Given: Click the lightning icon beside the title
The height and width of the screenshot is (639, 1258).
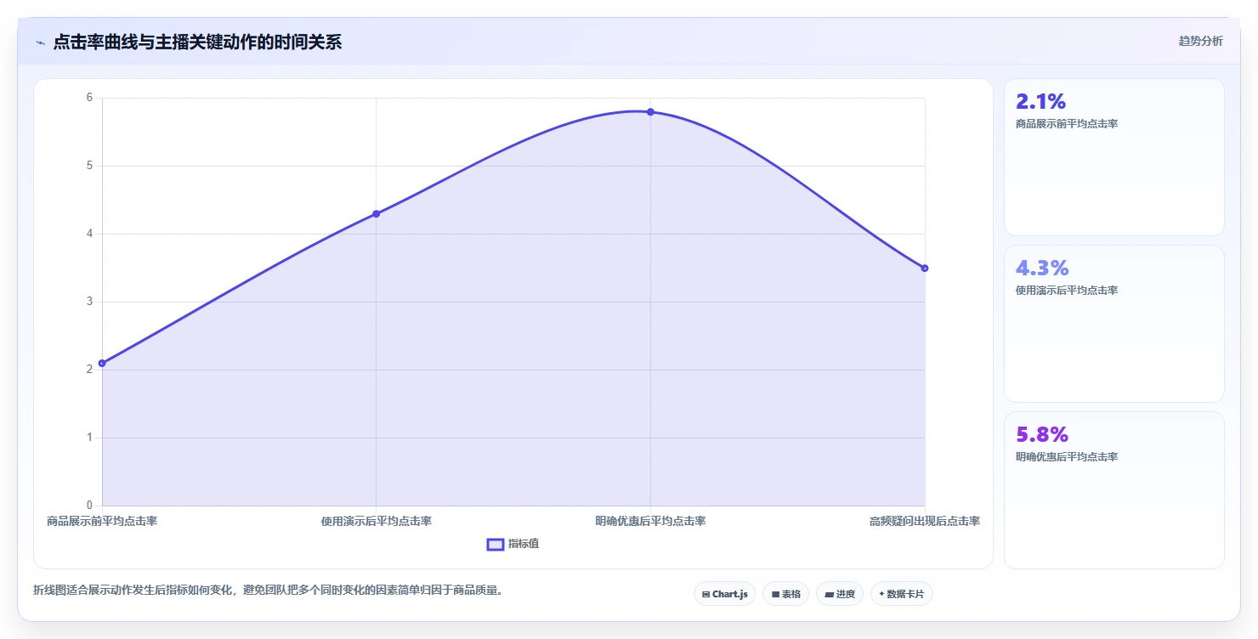Looking at the screenshot, I should click(40, 42).
